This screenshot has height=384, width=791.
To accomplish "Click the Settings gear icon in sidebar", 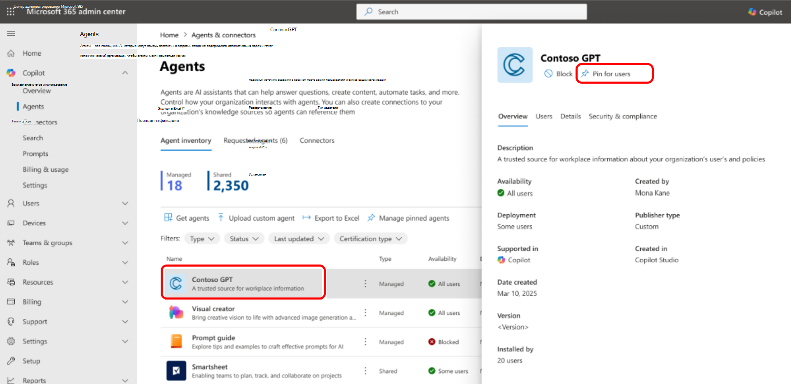I will point(11,341).
